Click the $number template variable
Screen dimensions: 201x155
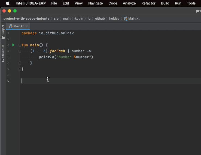pyautogui.click(x=81, y=57)
